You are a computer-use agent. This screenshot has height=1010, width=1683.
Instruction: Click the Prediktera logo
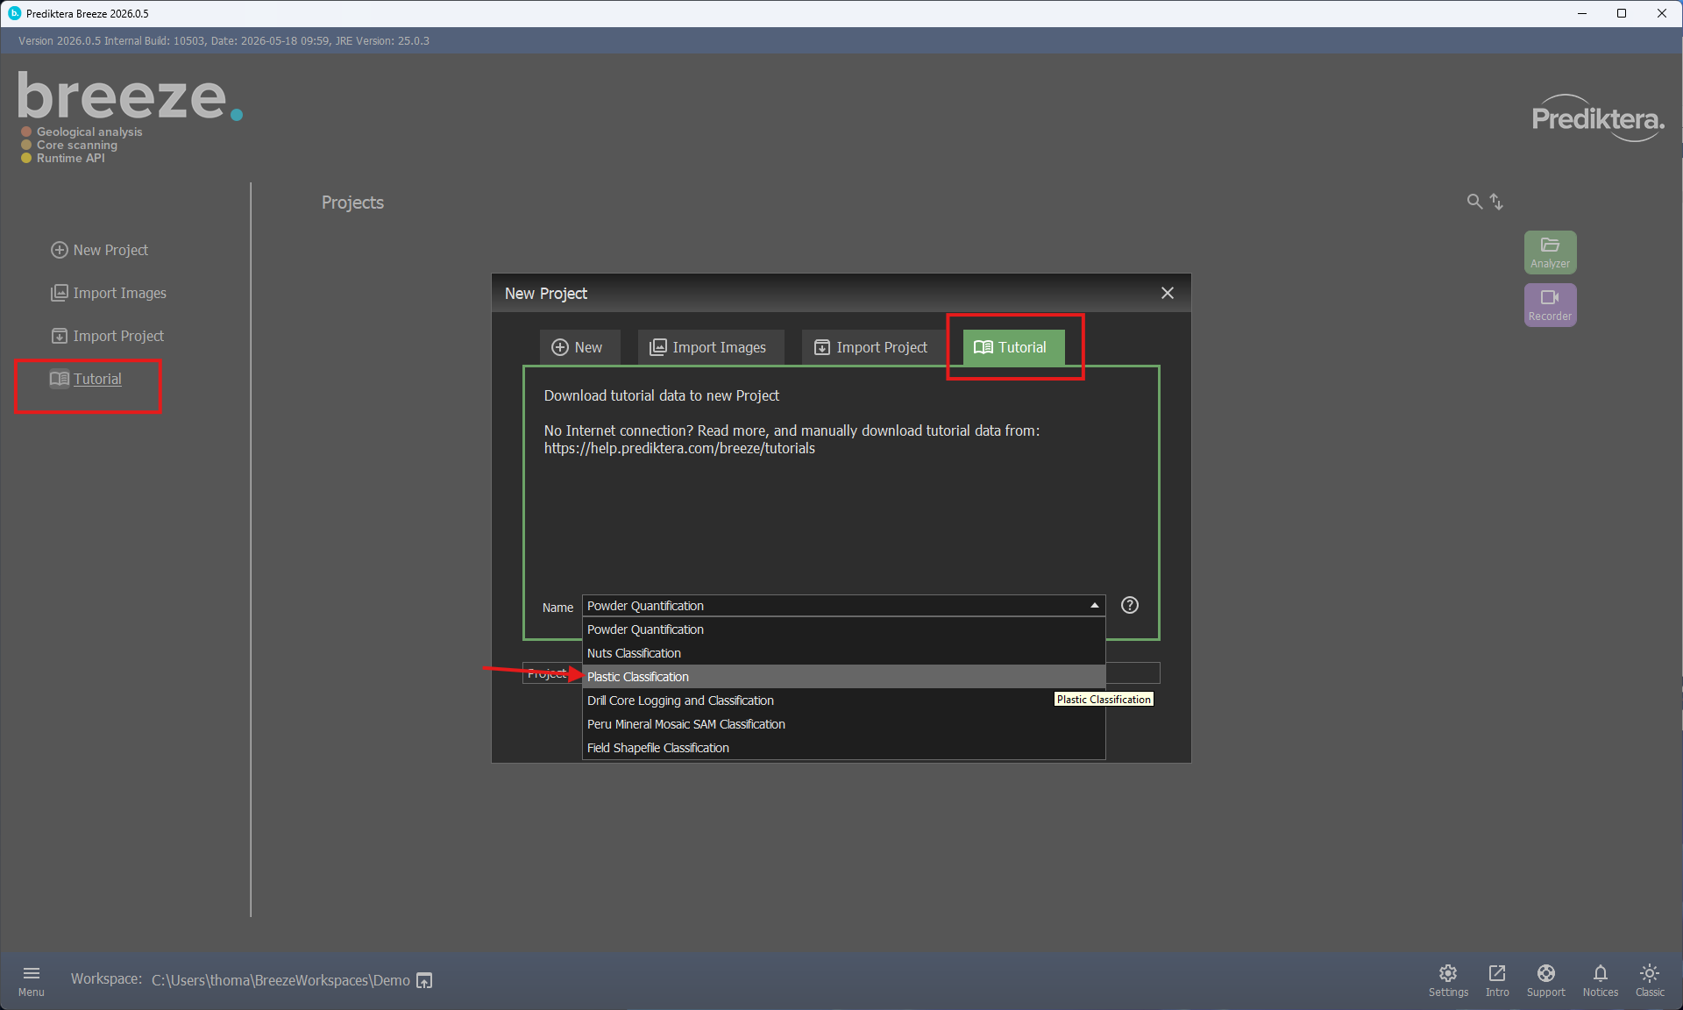[1598, 118]
